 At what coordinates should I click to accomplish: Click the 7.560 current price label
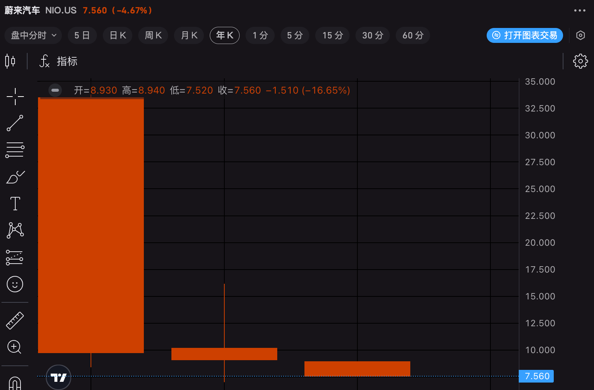[536, 376]
